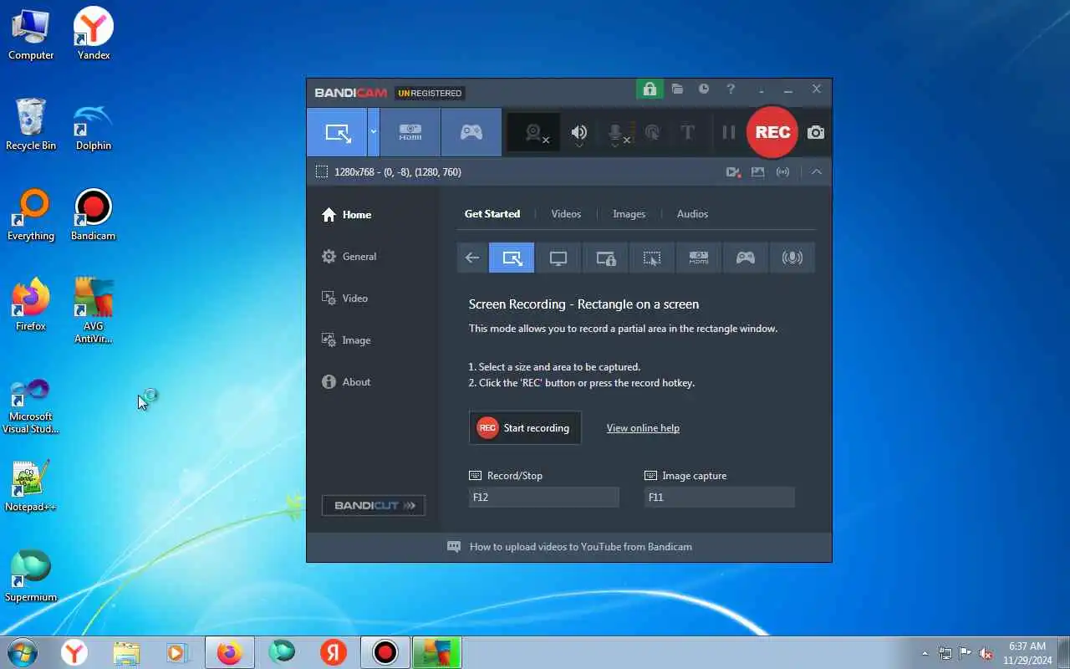
Task: Click the Start recording button
Action: (x=525, y=427)
